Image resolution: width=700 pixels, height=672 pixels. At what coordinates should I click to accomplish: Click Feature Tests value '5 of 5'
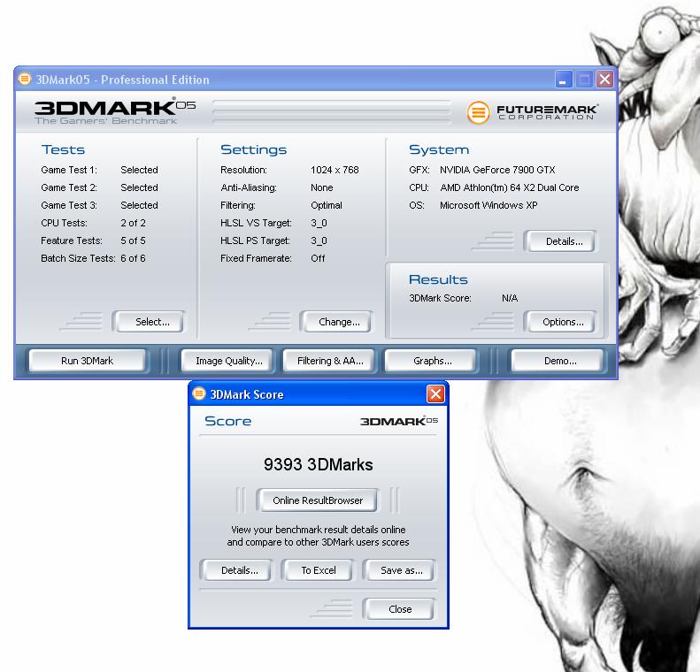click(133, 241)
